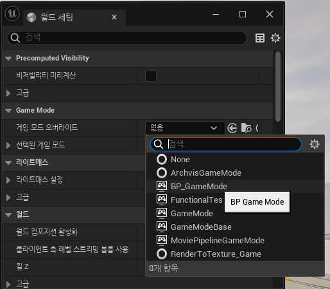The image size is (330, 289).
Task: Enable the 비저빌리티 미리계산 checkbox
Action: point(151,76)
